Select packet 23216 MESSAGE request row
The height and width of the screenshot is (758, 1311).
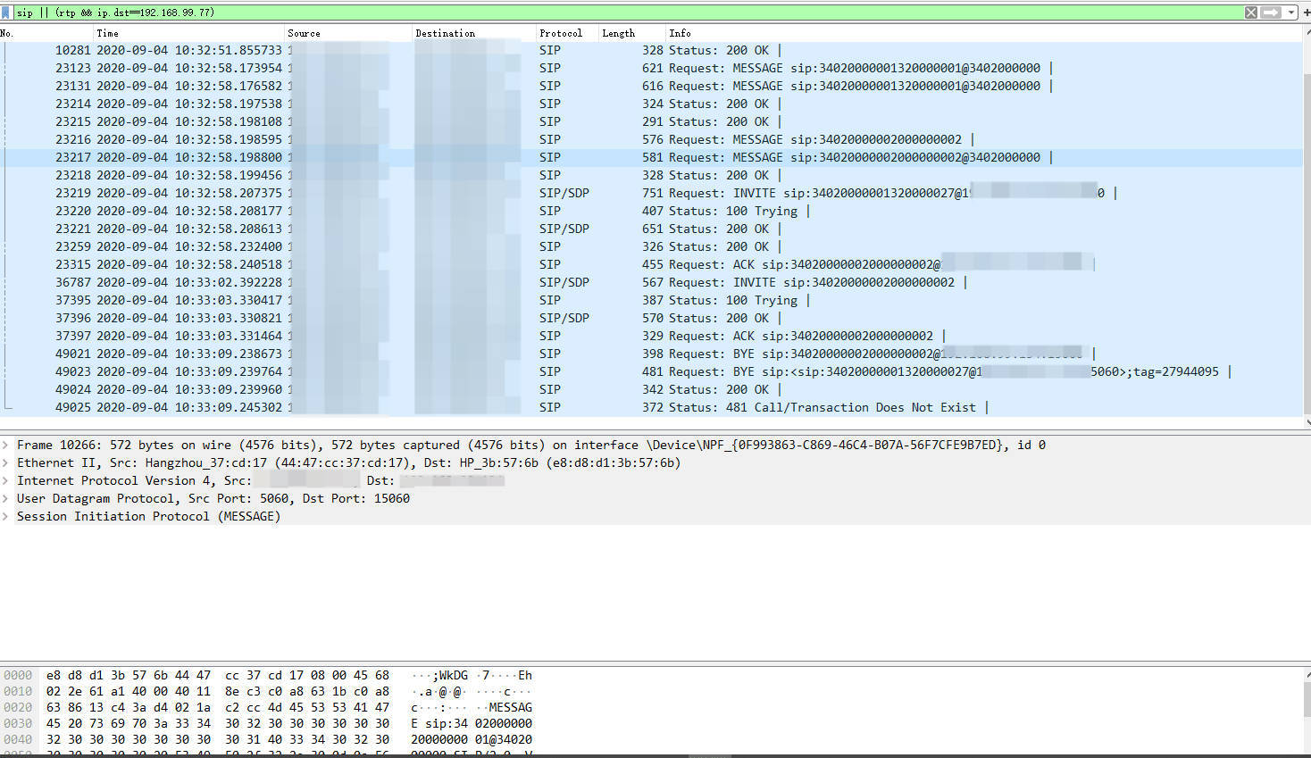[x=651, y=139]
